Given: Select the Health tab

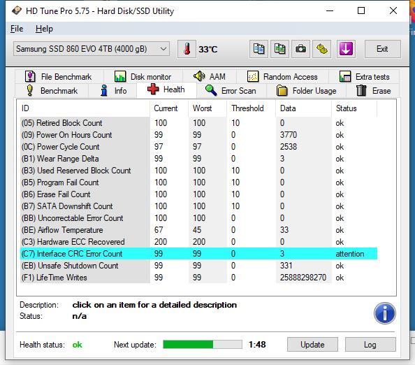Looking at the screenshot, I should [166, 90].
